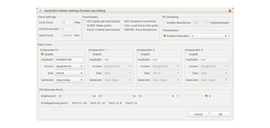Open Comparator 2 Generate dropdown
Screen dimensions: 270x128
(x=166, y=80)
